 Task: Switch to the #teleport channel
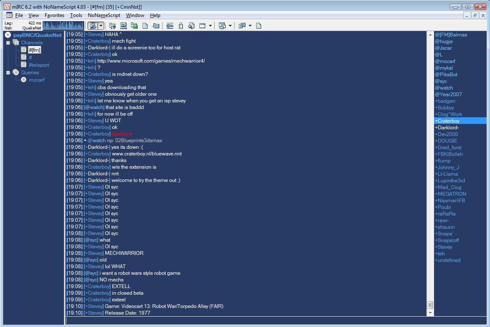tap(39, 65)
